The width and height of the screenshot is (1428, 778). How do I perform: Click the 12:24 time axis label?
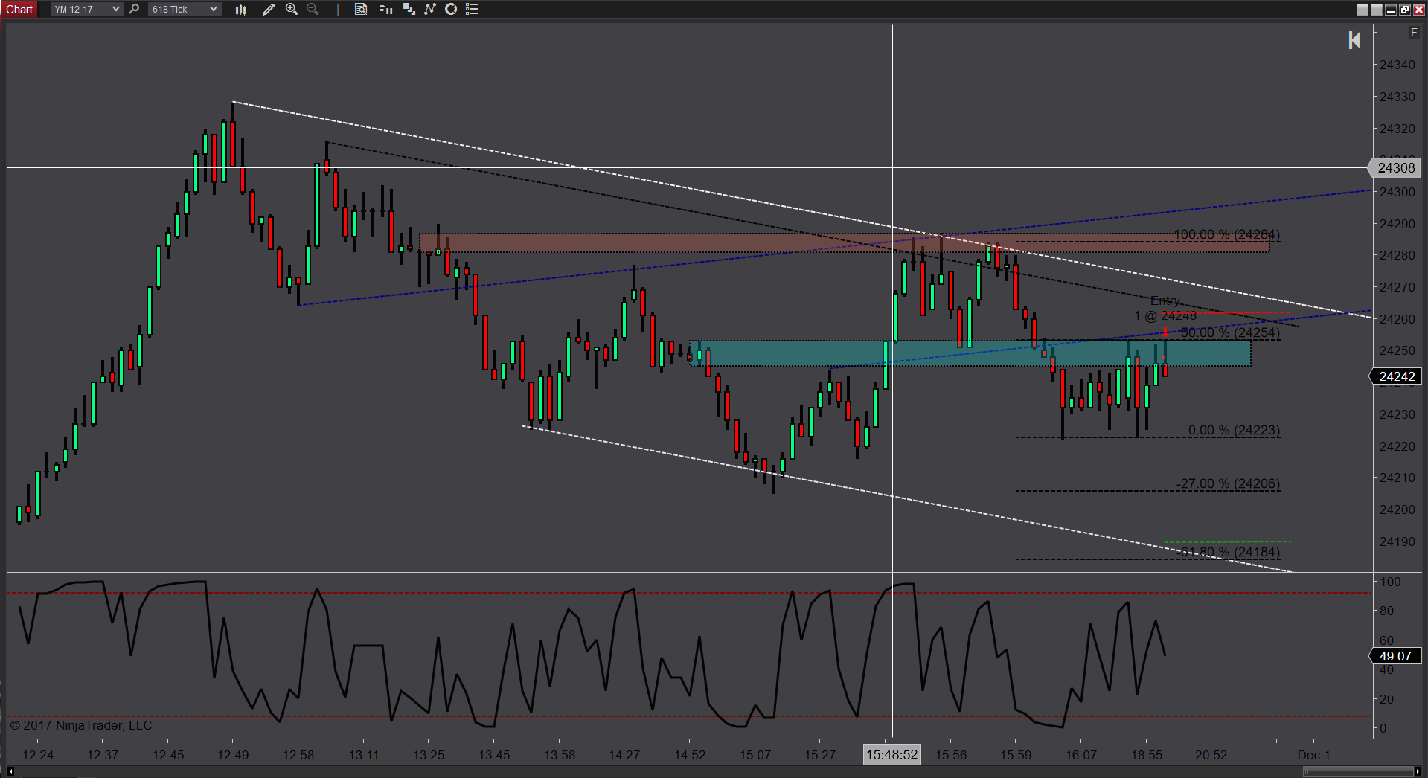click(x=38, y=756)
